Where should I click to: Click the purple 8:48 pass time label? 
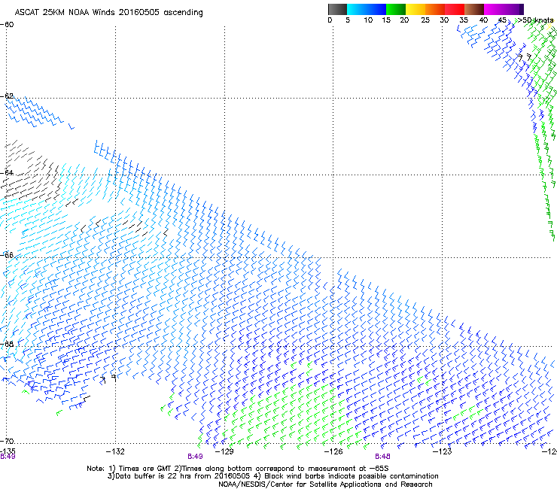pos(382,457)
